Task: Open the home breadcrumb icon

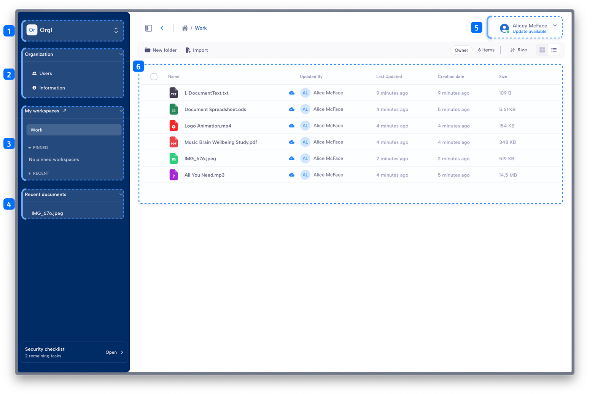Action: coord(185,28)
